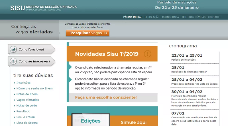This screenshot has height=126, width=228.
Task: Open Número e senha no Enem link
Action: click(x=34, y=88)
